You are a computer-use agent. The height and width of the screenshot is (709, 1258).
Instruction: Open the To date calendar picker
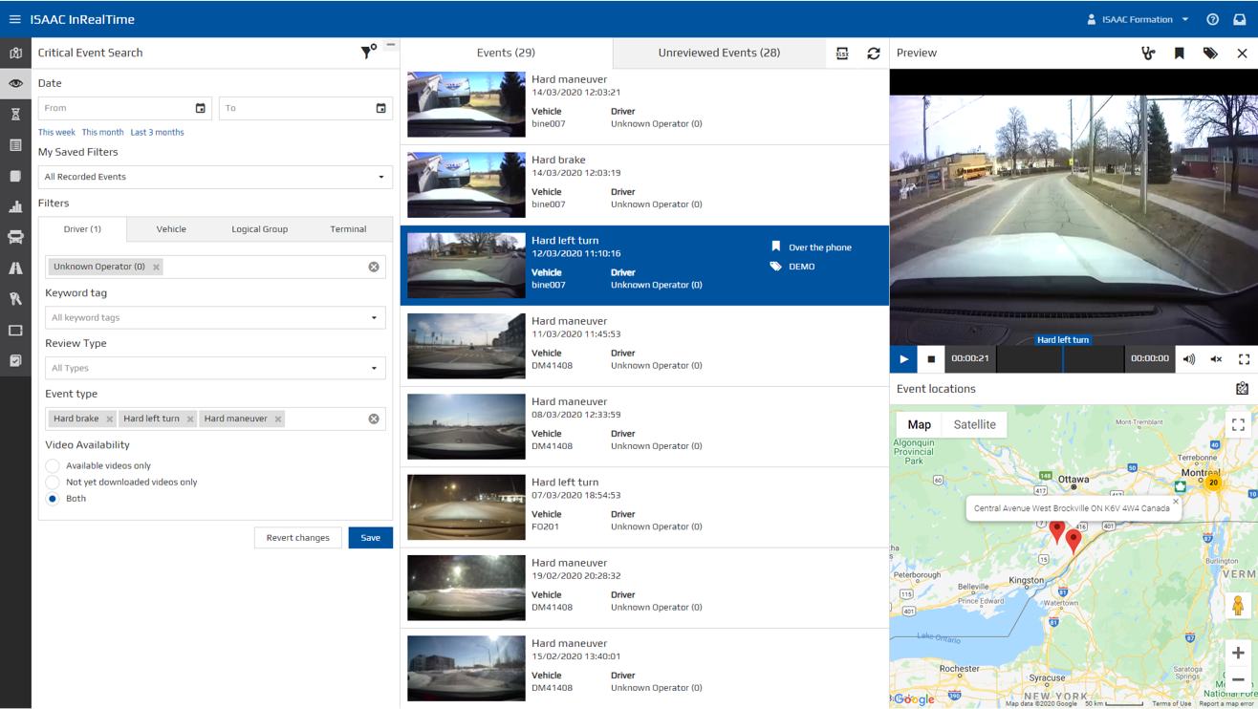point(380,108)
